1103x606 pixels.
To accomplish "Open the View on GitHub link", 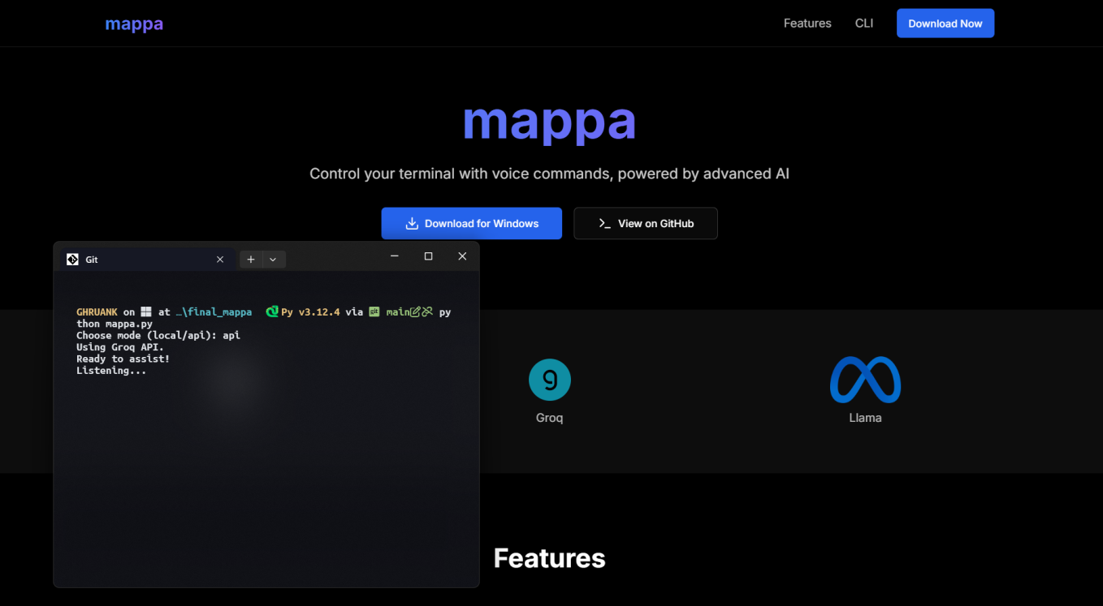I will pyautogui.click(x=645, y=223).
